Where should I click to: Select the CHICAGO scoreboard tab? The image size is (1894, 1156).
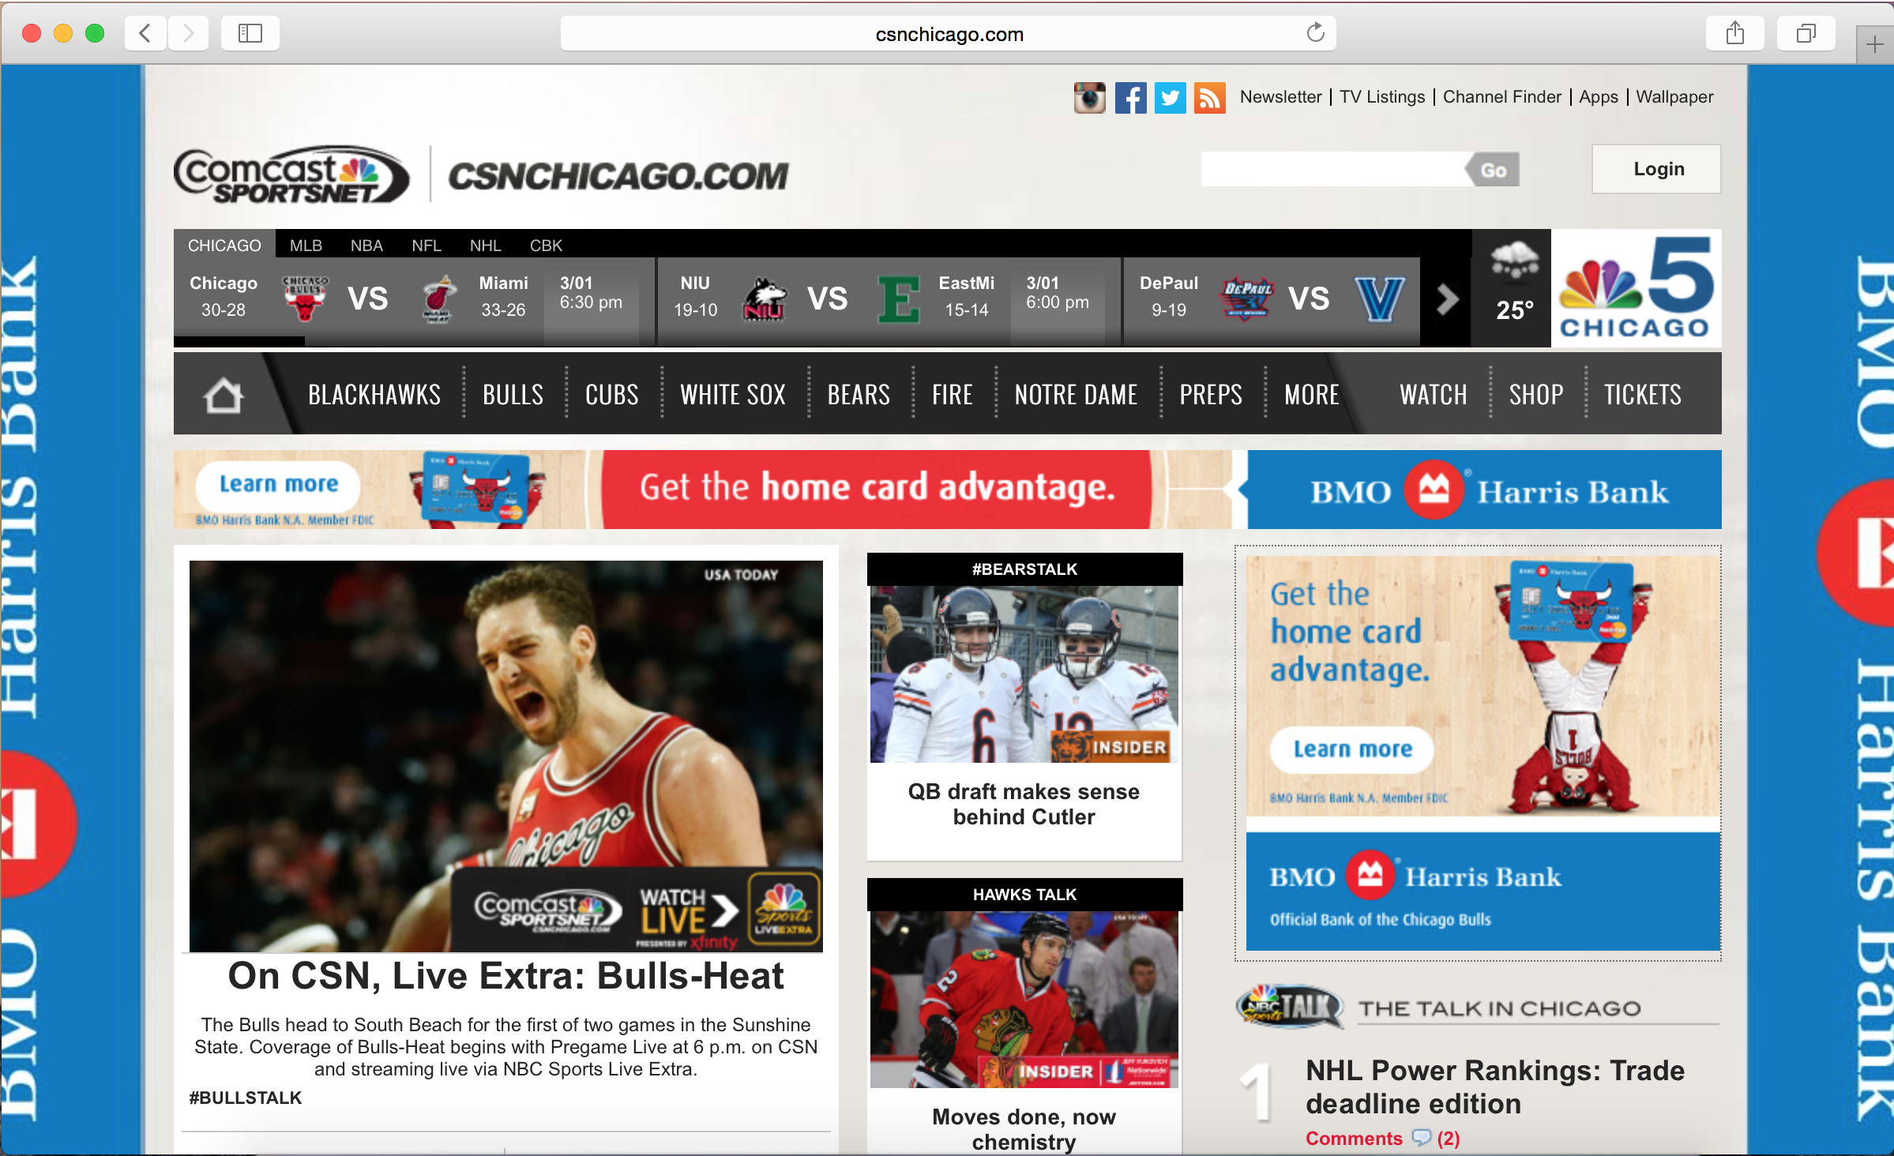click(x=224, y=245)
